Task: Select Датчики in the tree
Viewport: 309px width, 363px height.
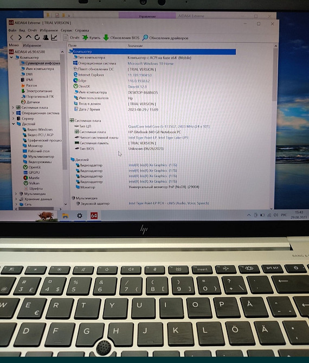Action: [x=30, y=102]
